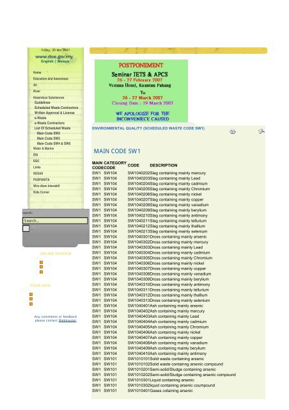Open Kids Corner menu item
Viewport: 289px width, 410px height.
tap(42, 192)
